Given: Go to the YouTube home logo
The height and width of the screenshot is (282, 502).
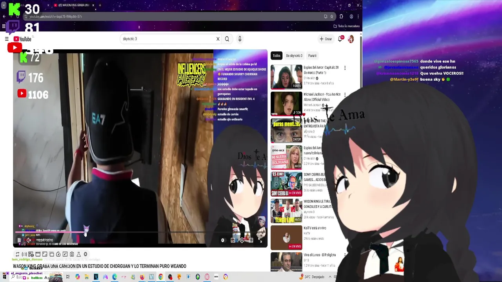Looking at the screenshot, I should click(x=22, y=39).
